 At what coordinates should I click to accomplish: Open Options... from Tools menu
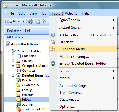point(83,107)
